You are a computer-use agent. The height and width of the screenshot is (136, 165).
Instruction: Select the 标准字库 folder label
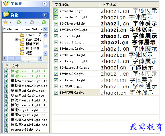coord(33,44)
